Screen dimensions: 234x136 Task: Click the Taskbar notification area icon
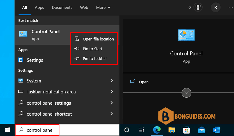click(21, 92)
